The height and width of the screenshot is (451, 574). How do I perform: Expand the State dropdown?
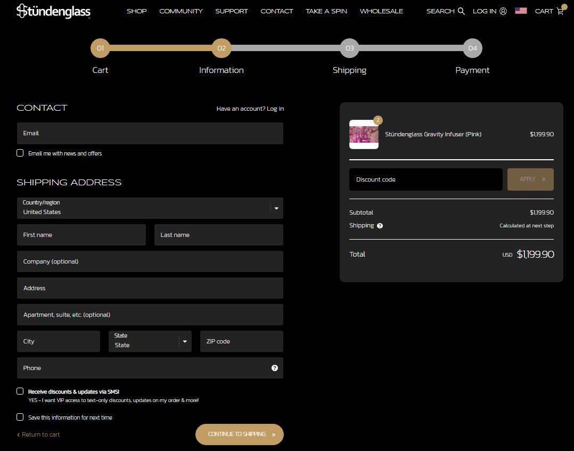[150, 341]
